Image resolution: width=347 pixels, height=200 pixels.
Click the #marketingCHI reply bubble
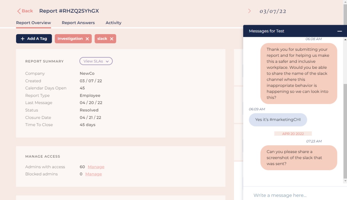pos(278,120)
